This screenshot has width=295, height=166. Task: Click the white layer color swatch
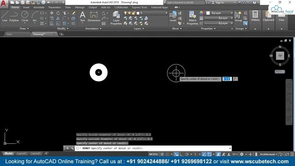coord(138,13)
